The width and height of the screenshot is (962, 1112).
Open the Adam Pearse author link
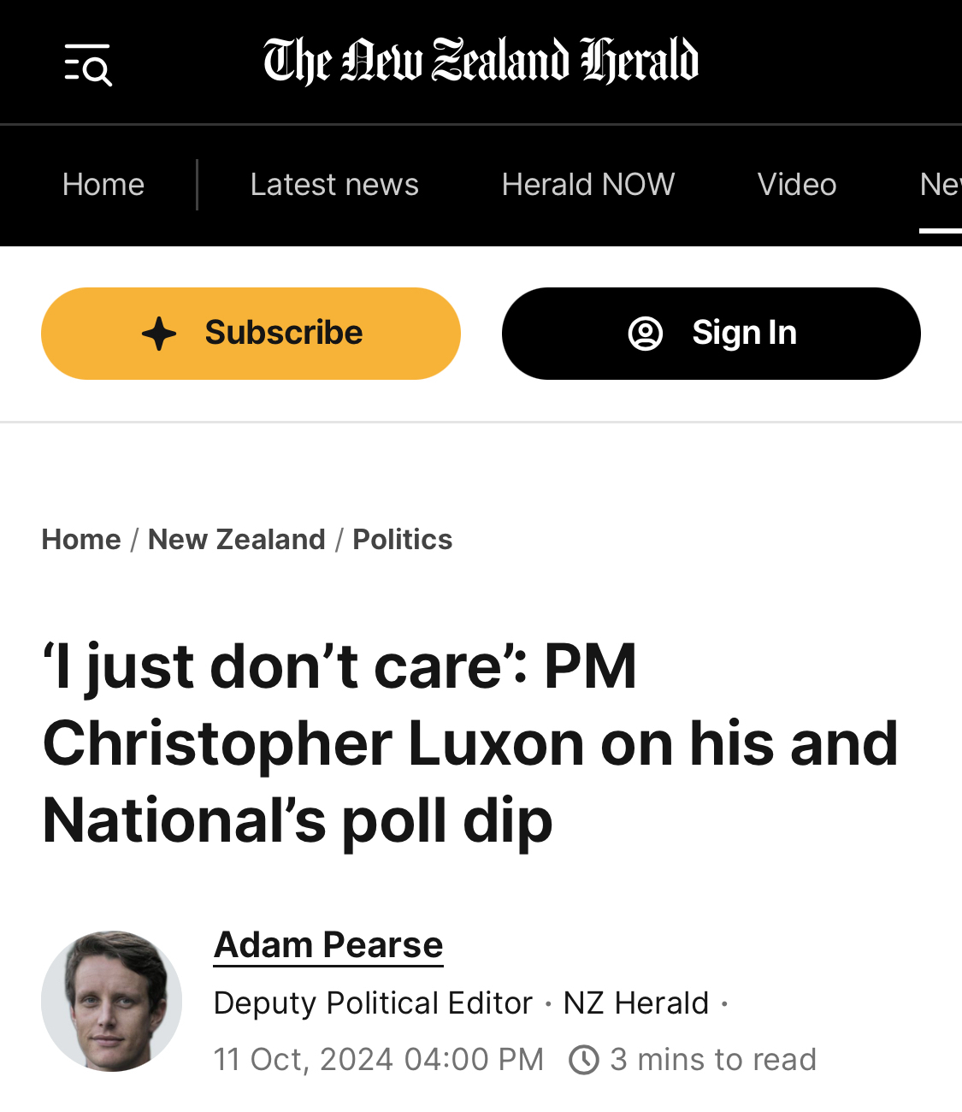328,945
